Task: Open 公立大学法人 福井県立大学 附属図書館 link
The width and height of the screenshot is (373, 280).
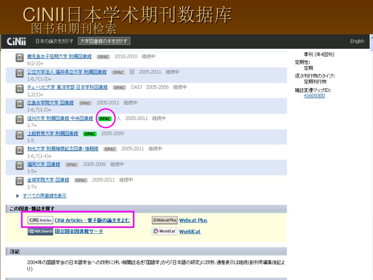Action: click(x=67, y=72)
